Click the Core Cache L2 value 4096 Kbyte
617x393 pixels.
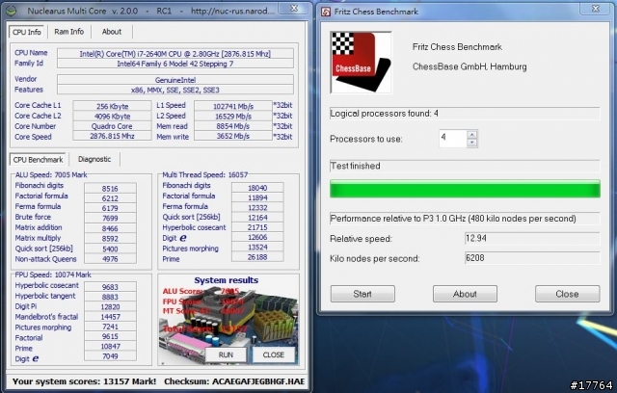[112, 117]
